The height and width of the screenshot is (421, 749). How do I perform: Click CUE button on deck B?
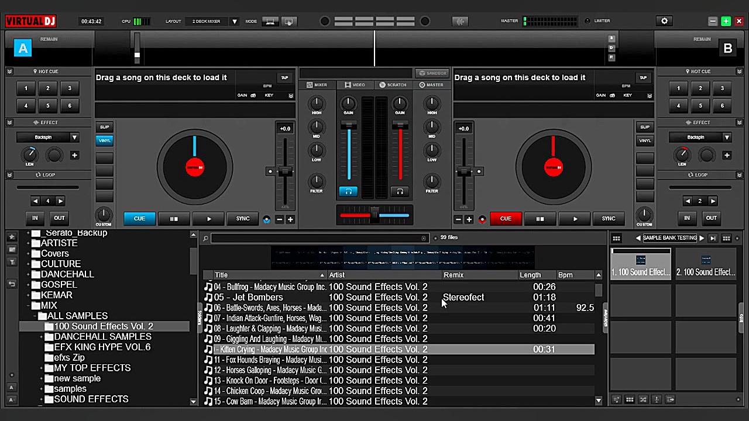click(x=505, y=218)
